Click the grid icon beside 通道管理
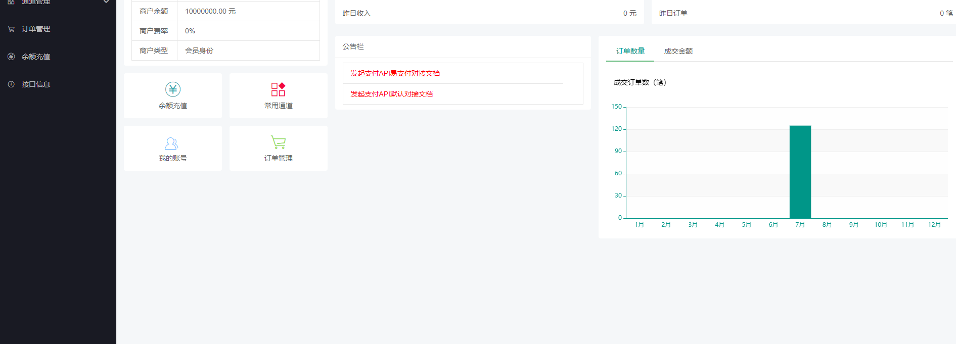The width and height of the screenshot is (956, 344). (11, 2)
